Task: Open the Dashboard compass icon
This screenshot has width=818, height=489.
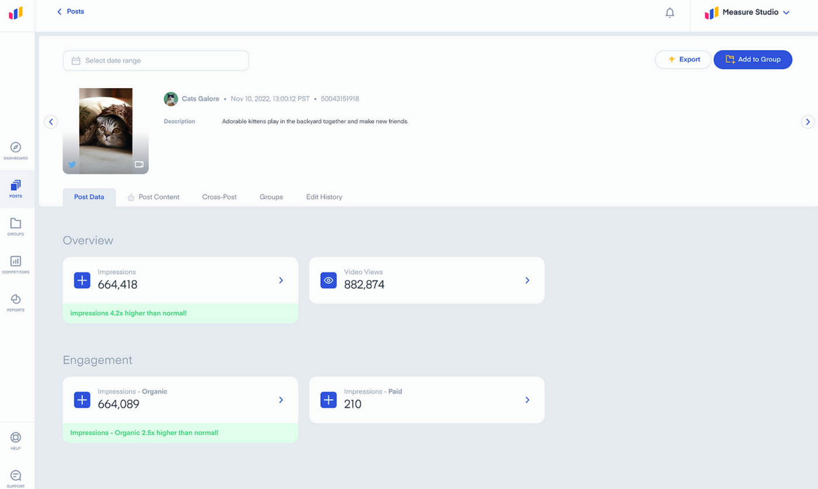Action: click(16, 147)
